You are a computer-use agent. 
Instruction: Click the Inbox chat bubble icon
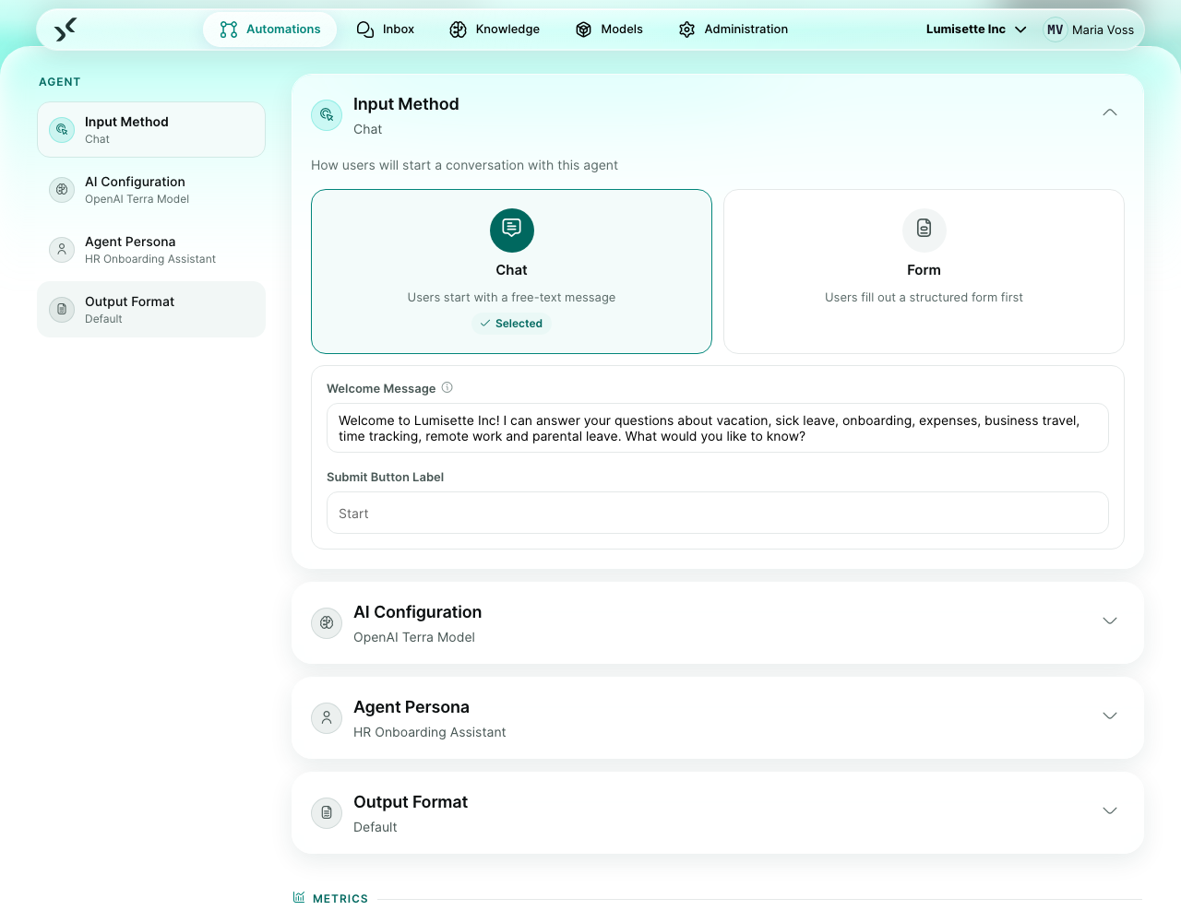coord(365,30)
